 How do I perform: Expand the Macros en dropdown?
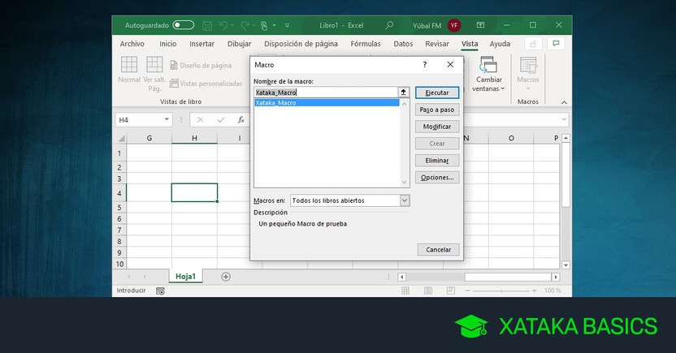tap(405, 200)
